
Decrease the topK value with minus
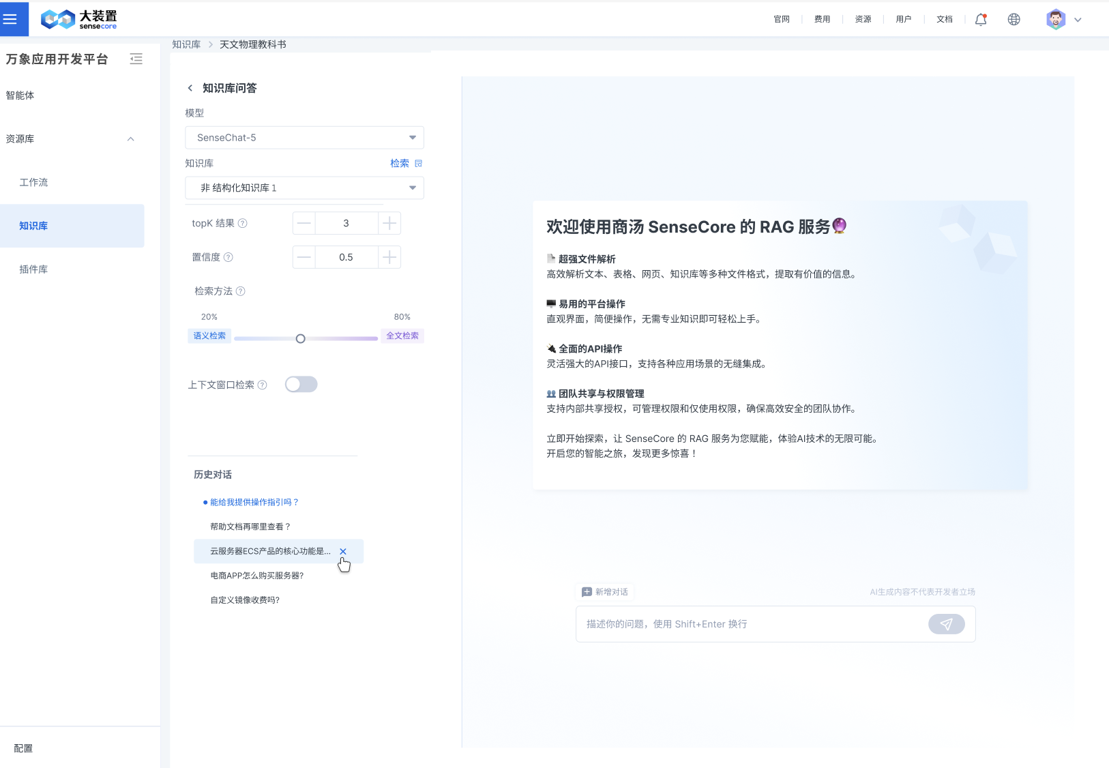click(304, 223)
